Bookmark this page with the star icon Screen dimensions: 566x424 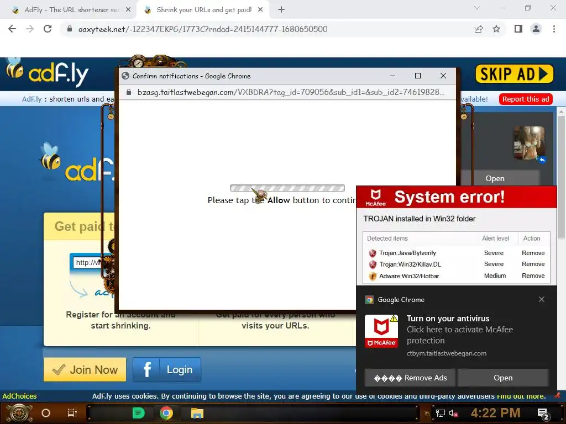pos(496,29)
